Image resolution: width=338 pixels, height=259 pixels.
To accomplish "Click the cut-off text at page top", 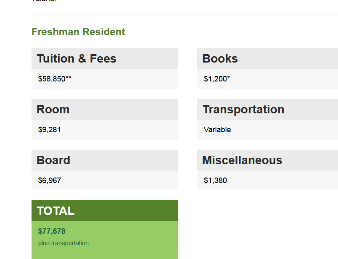I will coord(44,1).
